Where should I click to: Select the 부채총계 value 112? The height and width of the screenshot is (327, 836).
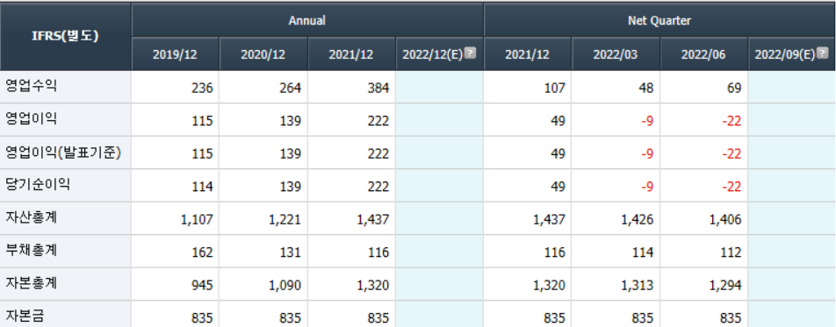(x=731, y=253)
